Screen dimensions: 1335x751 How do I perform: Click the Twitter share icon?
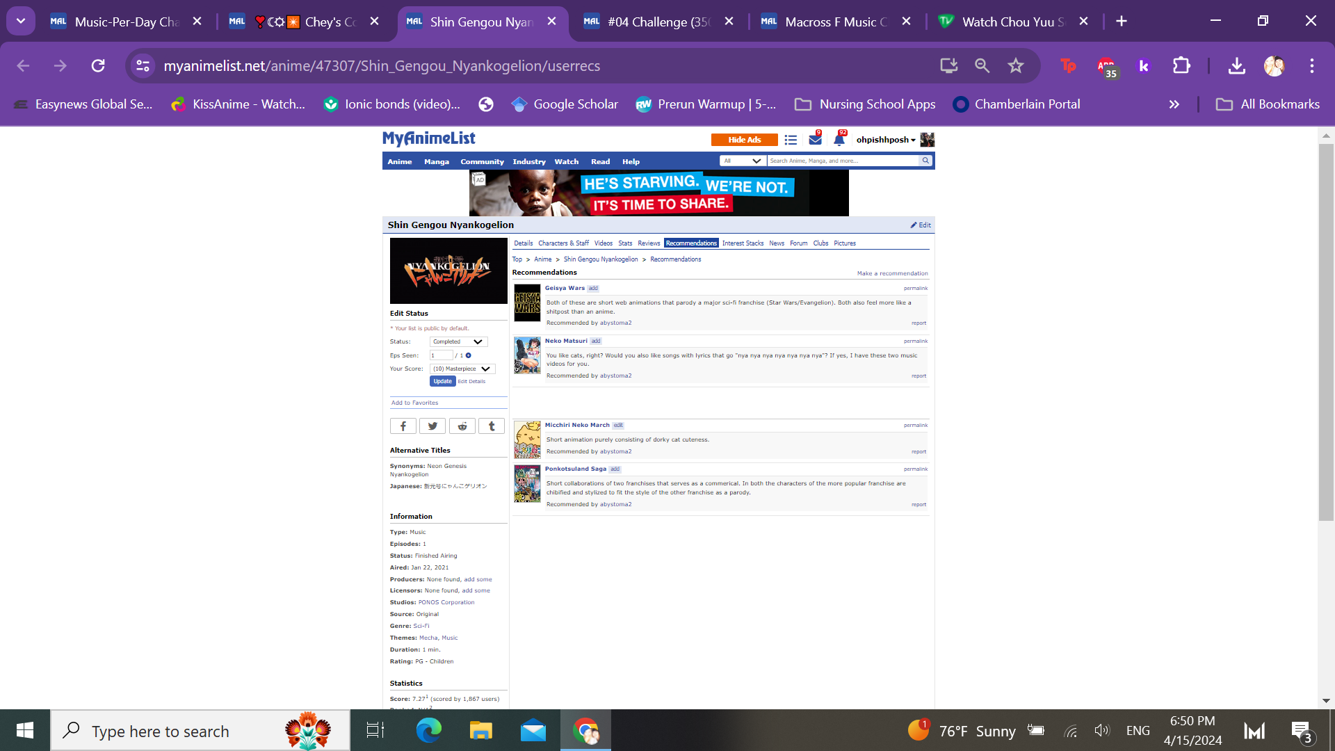click(432, 426)
